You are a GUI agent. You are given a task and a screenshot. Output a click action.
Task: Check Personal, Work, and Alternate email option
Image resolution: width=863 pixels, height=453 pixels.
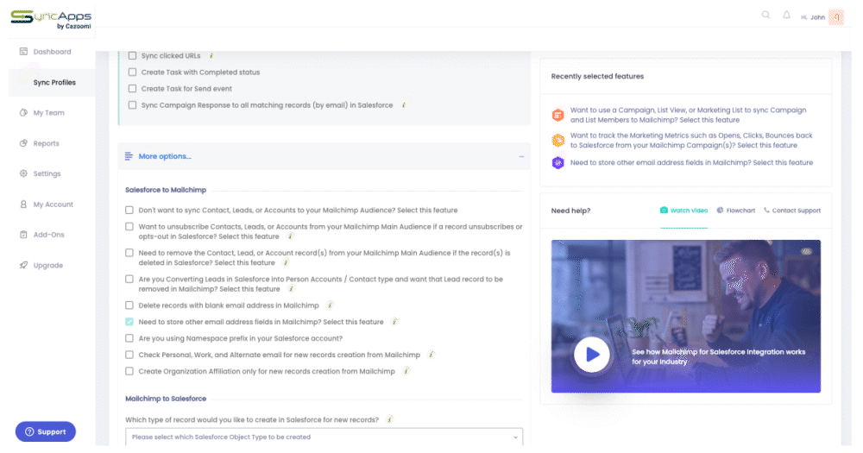pos(129,355)
